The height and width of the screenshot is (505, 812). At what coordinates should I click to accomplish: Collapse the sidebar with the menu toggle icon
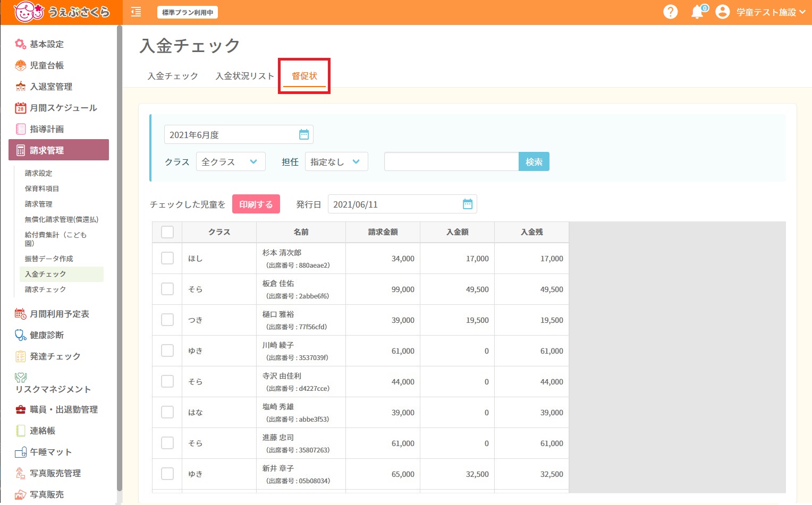(136, 12)
